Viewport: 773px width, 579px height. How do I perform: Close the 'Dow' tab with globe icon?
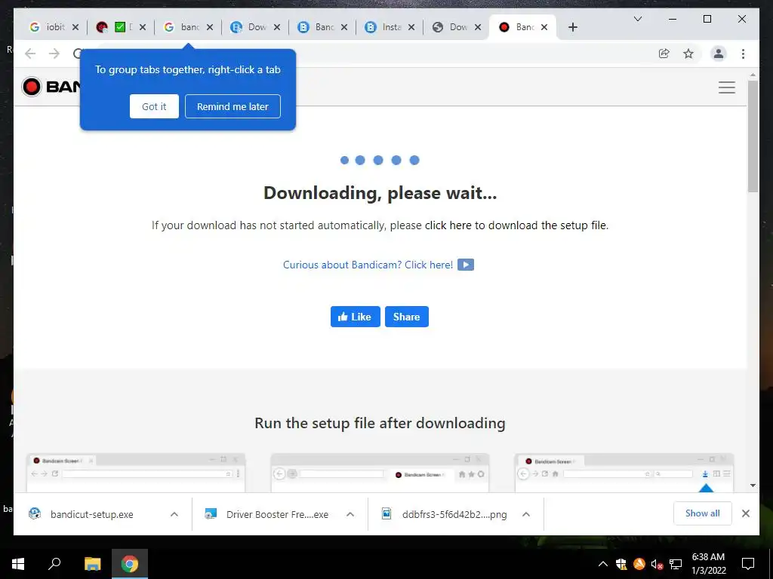478,27
